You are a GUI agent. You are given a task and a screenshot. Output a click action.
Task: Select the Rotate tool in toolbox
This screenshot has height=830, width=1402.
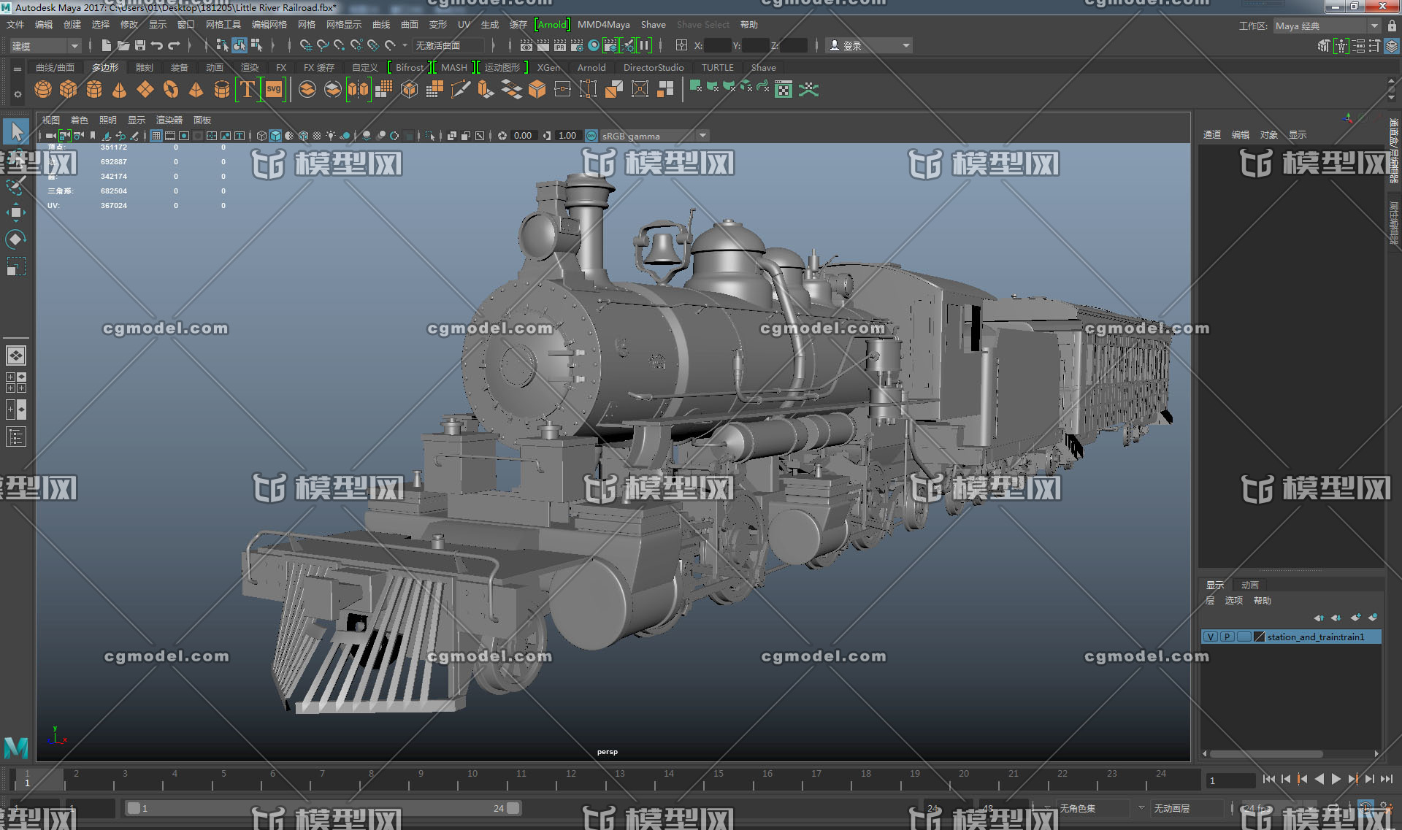(16, 239)
